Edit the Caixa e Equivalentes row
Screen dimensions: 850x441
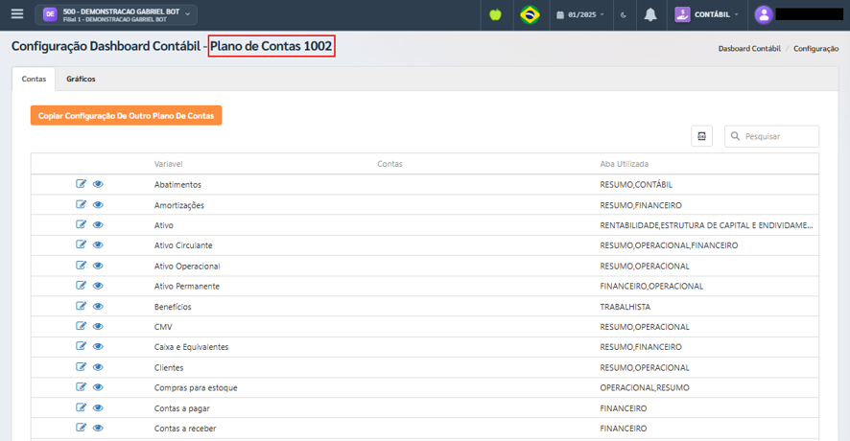81,346
